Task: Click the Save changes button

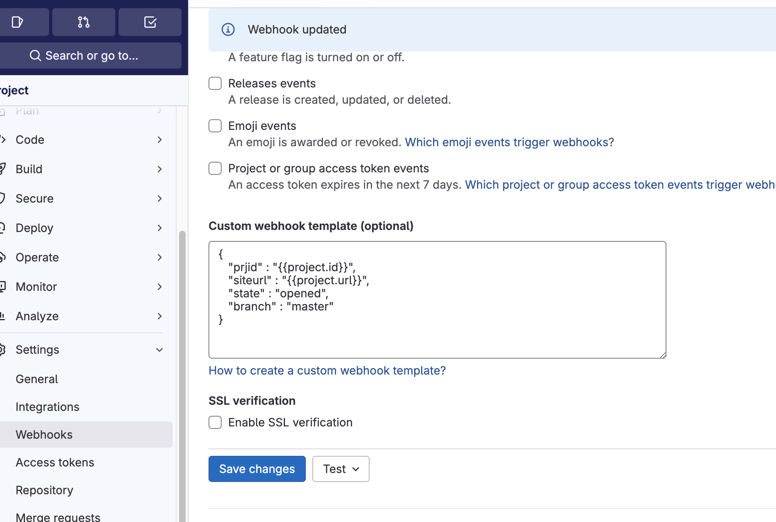Action: 257,469
